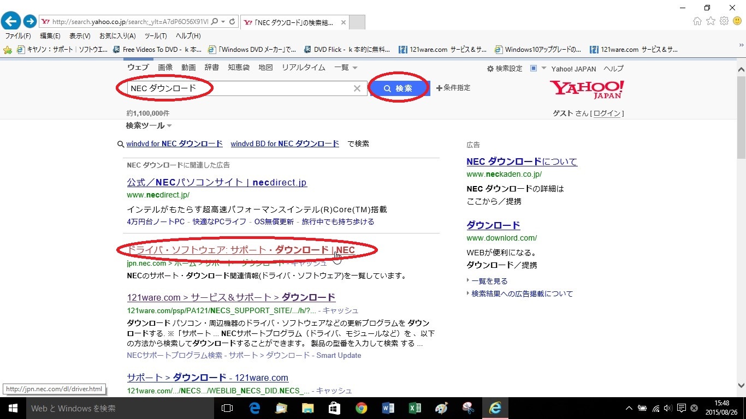Show hidden system tray icons
Screen dimensions: 746x419
pos(629,408)
